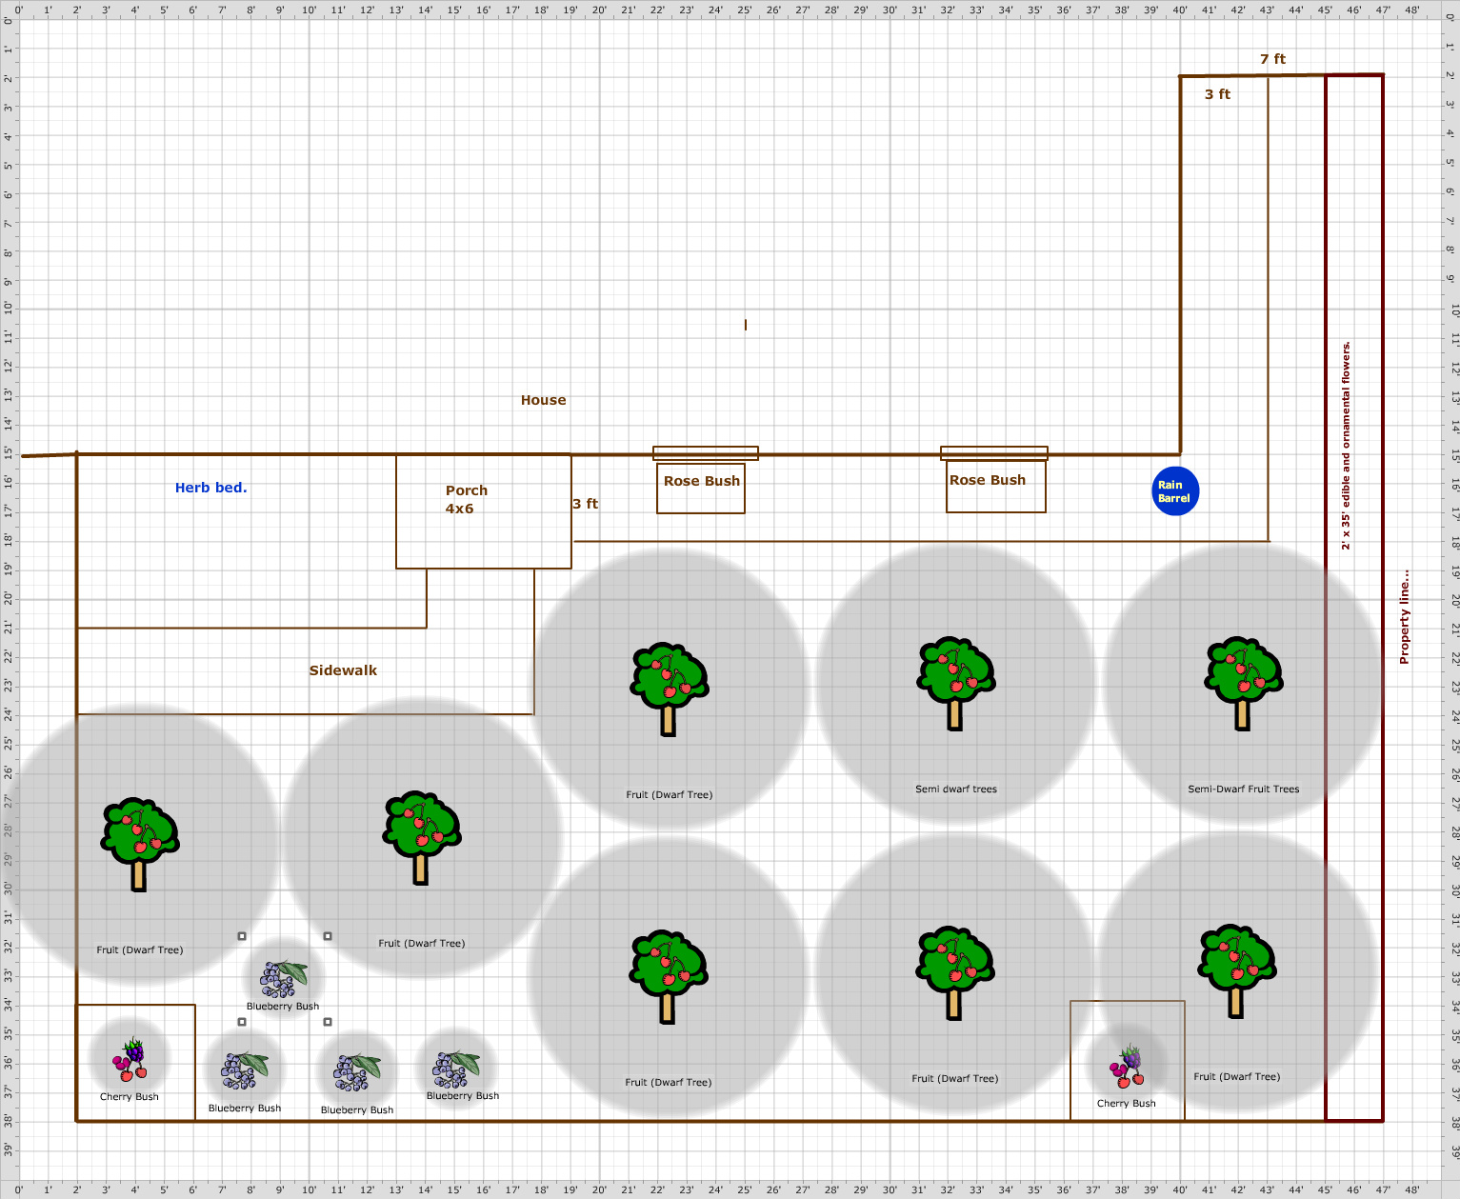
Task: Select the right Rose Bush box
Action: click(x=996, y=486)
